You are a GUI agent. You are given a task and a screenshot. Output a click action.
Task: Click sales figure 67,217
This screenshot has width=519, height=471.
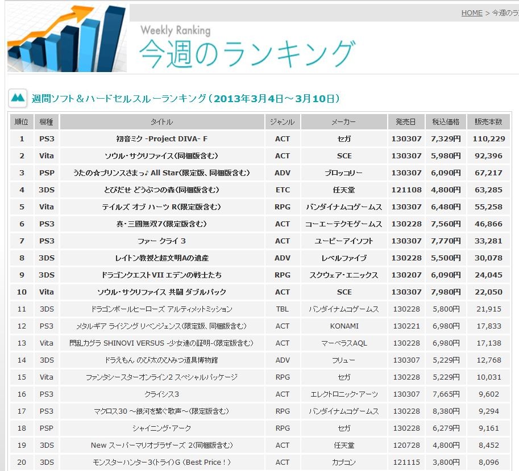pos(488,173)
